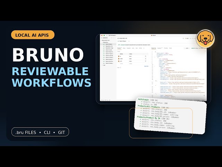The height and width of the screenshot is (167, 222).
Task: Click the request URL input field
Action: 161,45
